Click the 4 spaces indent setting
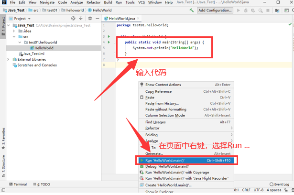This screenshot has height=195, width=294. (x=274, y=190)
